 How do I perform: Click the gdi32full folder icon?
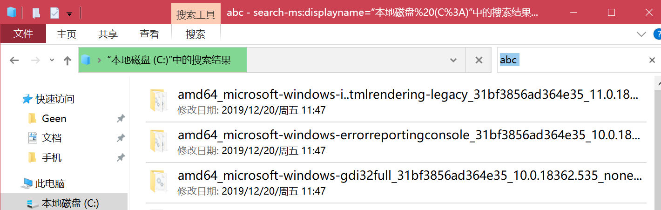(x=158, y=181)
